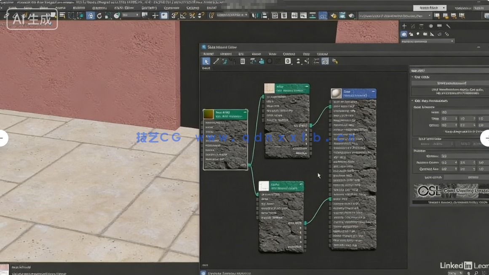
Task: Collapse the OSL Map Parameters rollout
Action: [431, 100]
